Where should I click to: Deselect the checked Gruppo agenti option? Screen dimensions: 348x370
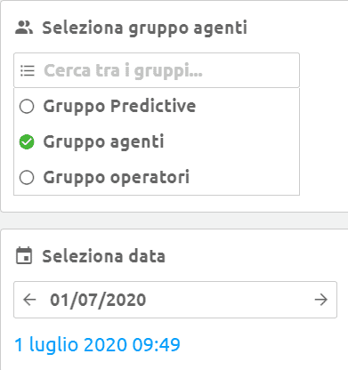pos(27,141)
